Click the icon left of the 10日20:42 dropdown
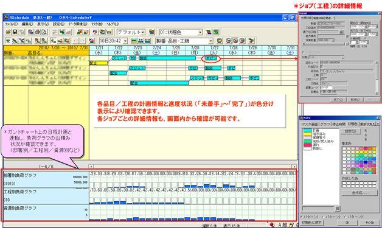 pos(92,41)
